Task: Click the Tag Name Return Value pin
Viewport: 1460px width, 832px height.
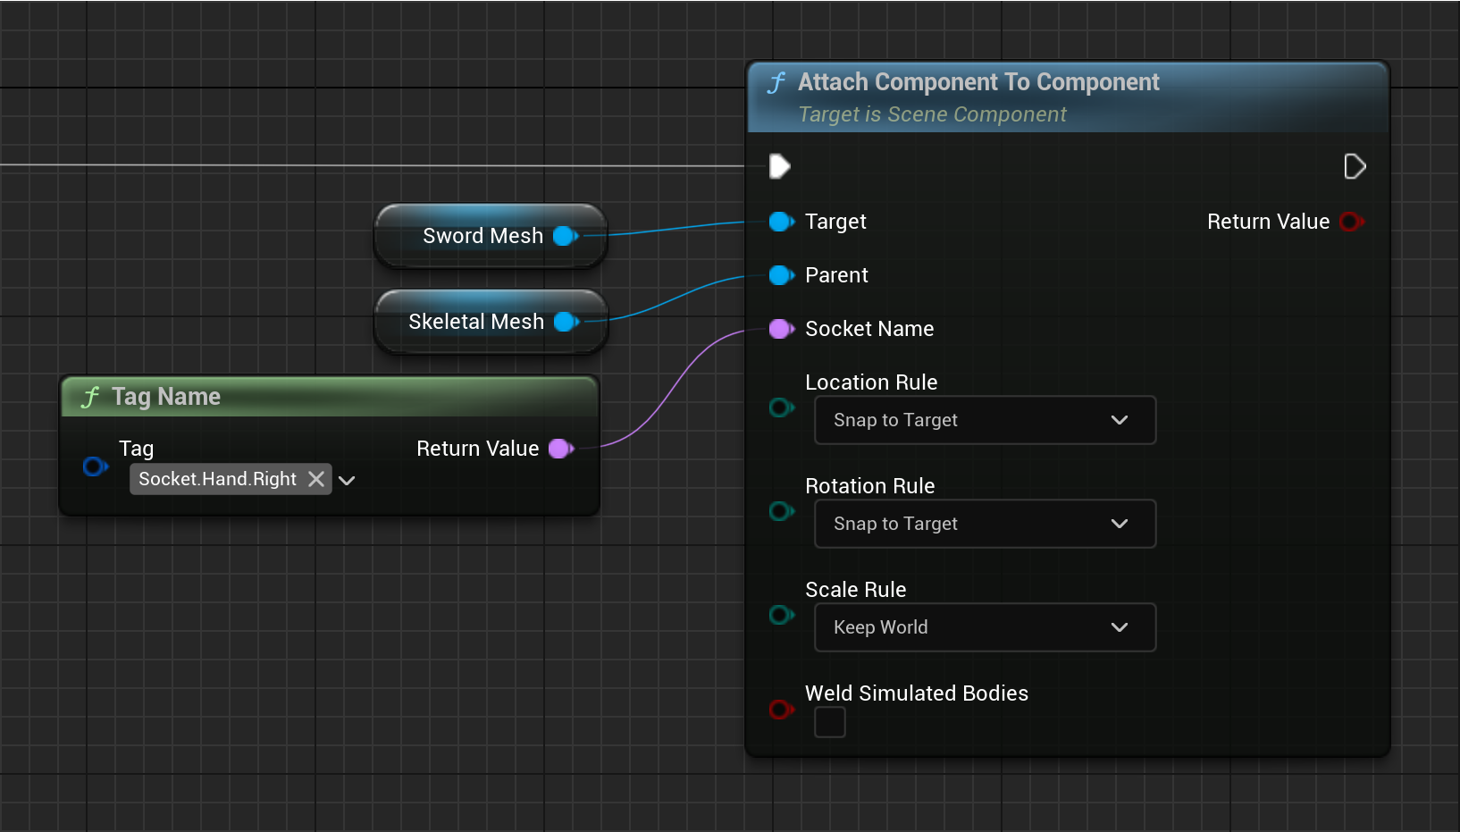Action: 560,449
